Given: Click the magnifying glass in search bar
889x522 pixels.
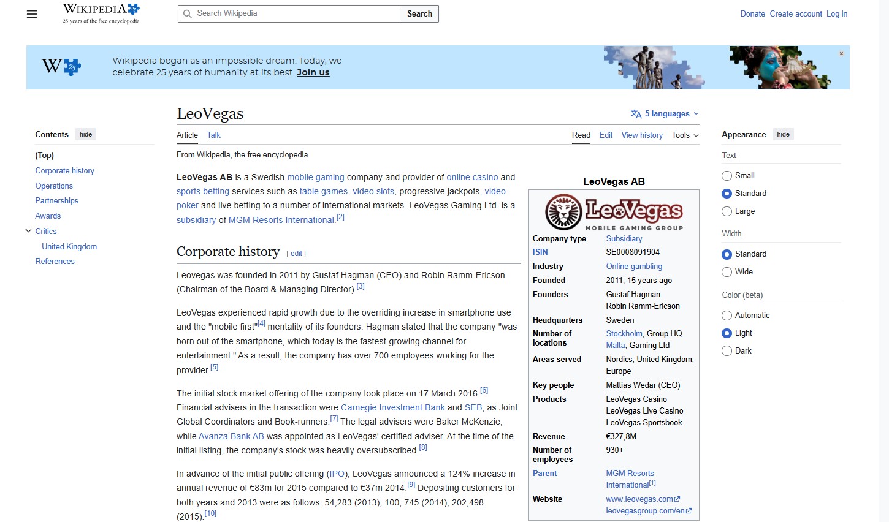Looking at the screenshot, I should click(x=188, y=13).
